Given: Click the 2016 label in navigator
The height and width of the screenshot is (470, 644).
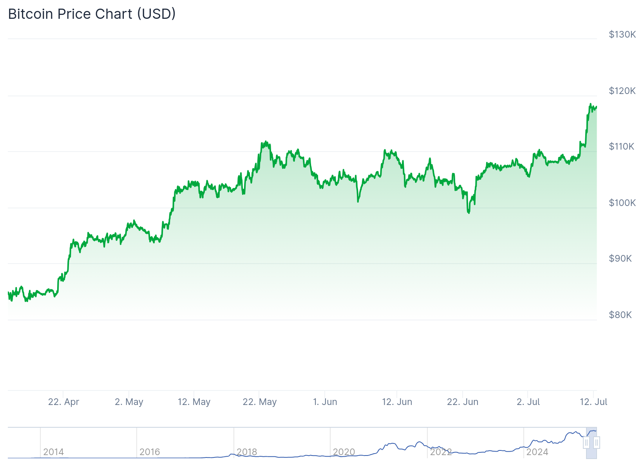Looking at the screenshot, I should (x=150, y=452).
